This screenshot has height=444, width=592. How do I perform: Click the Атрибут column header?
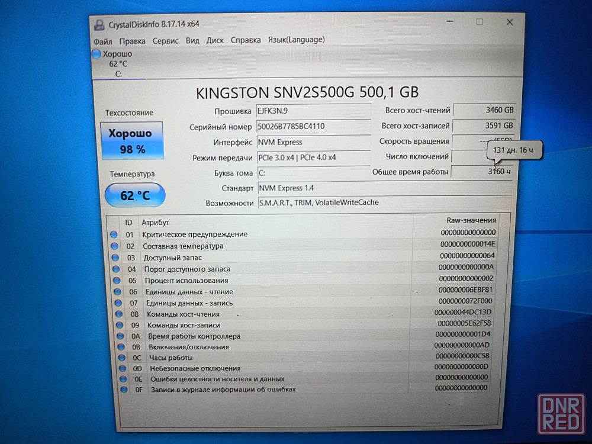[155, 223]
